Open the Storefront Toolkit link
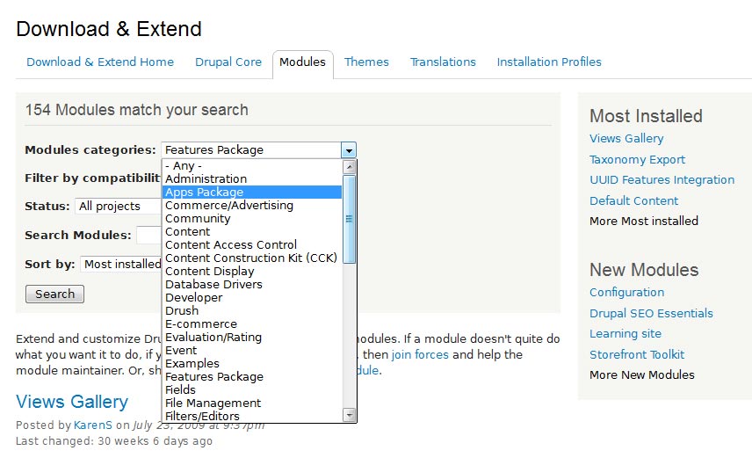The height and width of the screenshot is (458, 752). [x=637, y=355]
